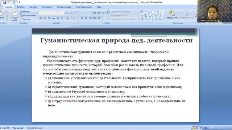Expand the shapes gallery more arrow
This screenshot has height=130, width=232.
click(163, 19)
